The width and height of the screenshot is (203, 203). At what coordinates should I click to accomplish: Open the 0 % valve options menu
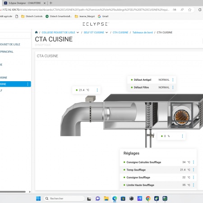coord(182,136)
